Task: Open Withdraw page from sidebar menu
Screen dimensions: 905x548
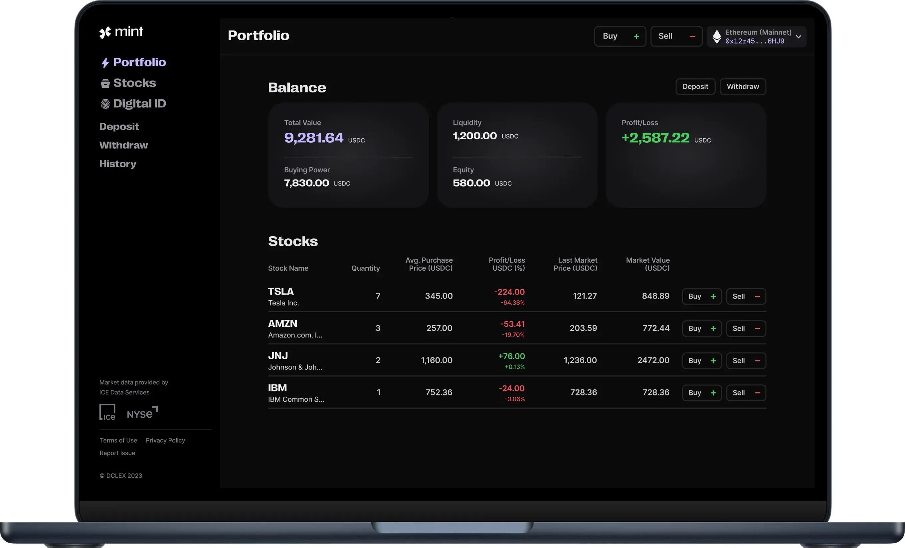Action: [123, 145]
